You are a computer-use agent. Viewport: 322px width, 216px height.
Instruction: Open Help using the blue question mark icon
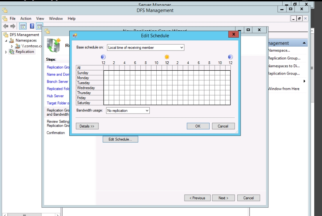(32, 26)
